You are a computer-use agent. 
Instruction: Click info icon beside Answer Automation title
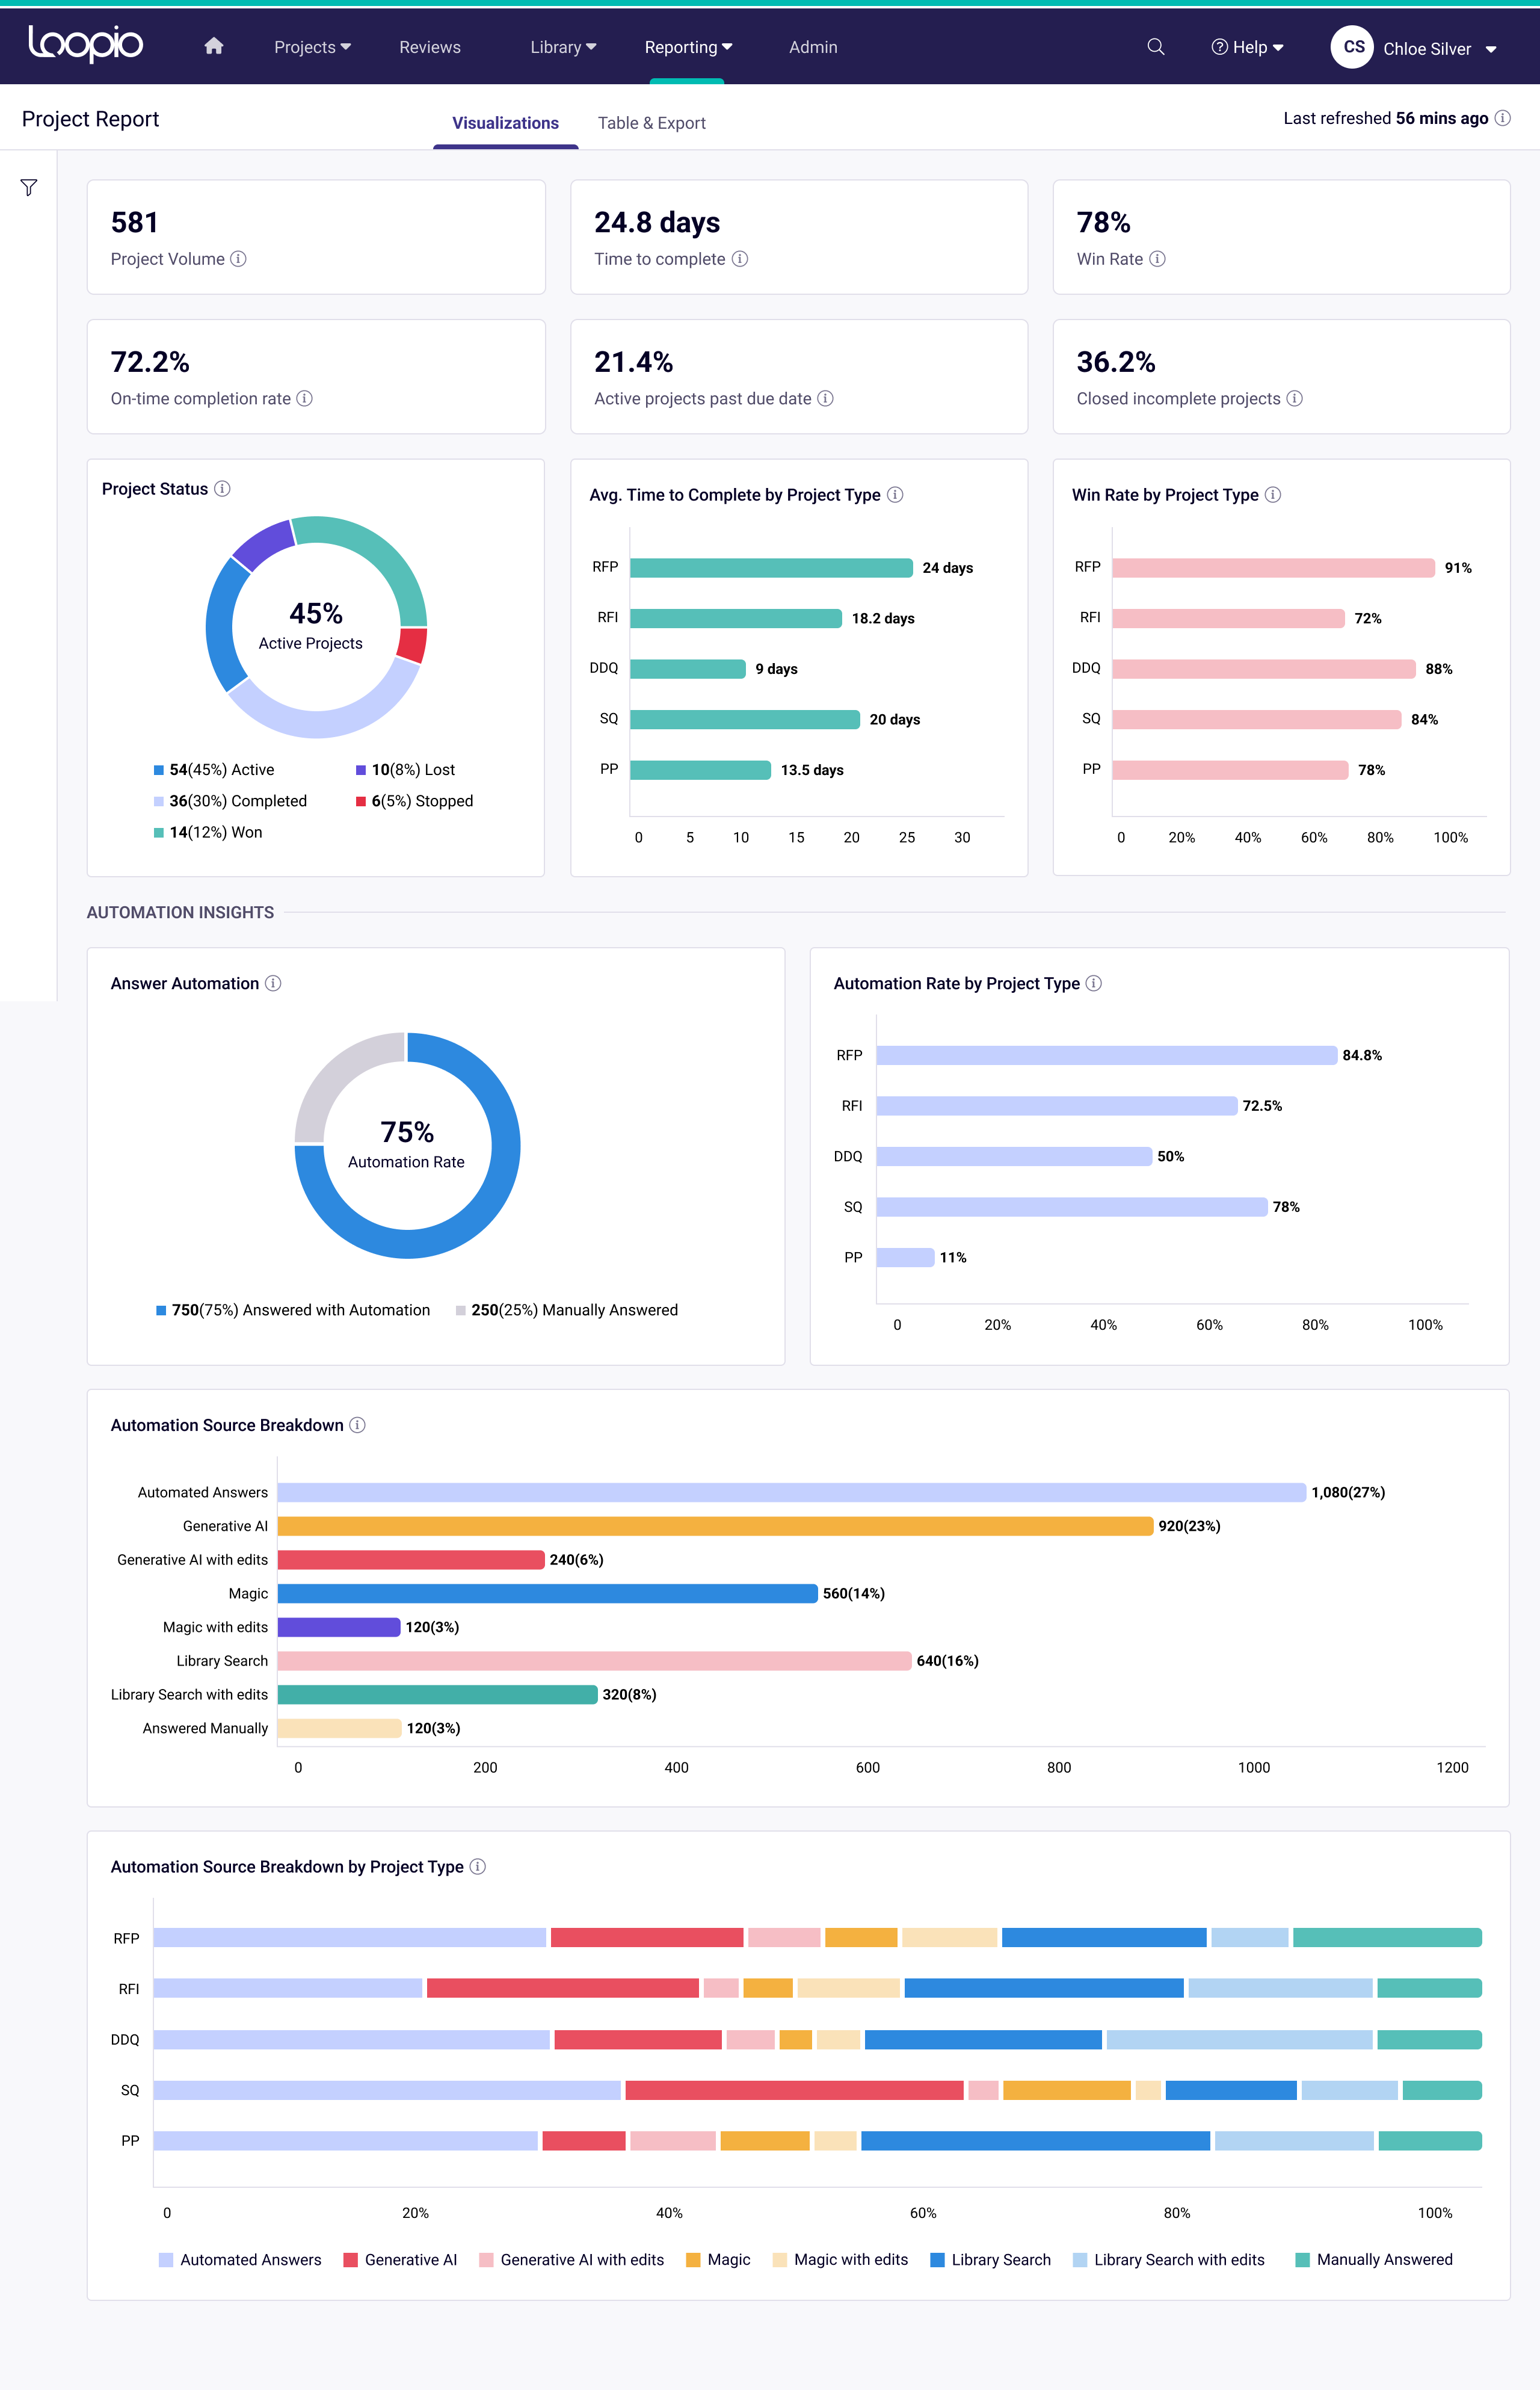[x=273, y=983]
